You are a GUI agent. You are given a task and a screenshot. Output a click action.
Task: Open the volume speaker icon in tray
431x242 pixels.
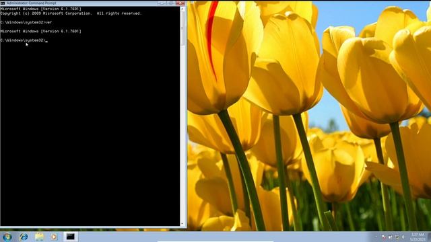pyautogui.click(x=403, y=237)
